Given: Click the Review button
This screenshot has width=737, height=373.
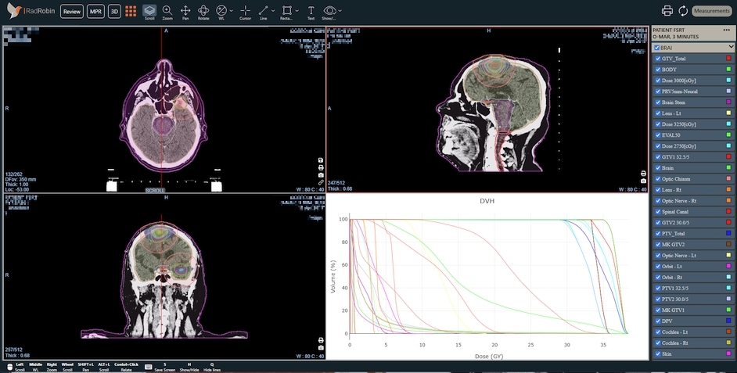Looking at the screenshot, I should 72,11.
